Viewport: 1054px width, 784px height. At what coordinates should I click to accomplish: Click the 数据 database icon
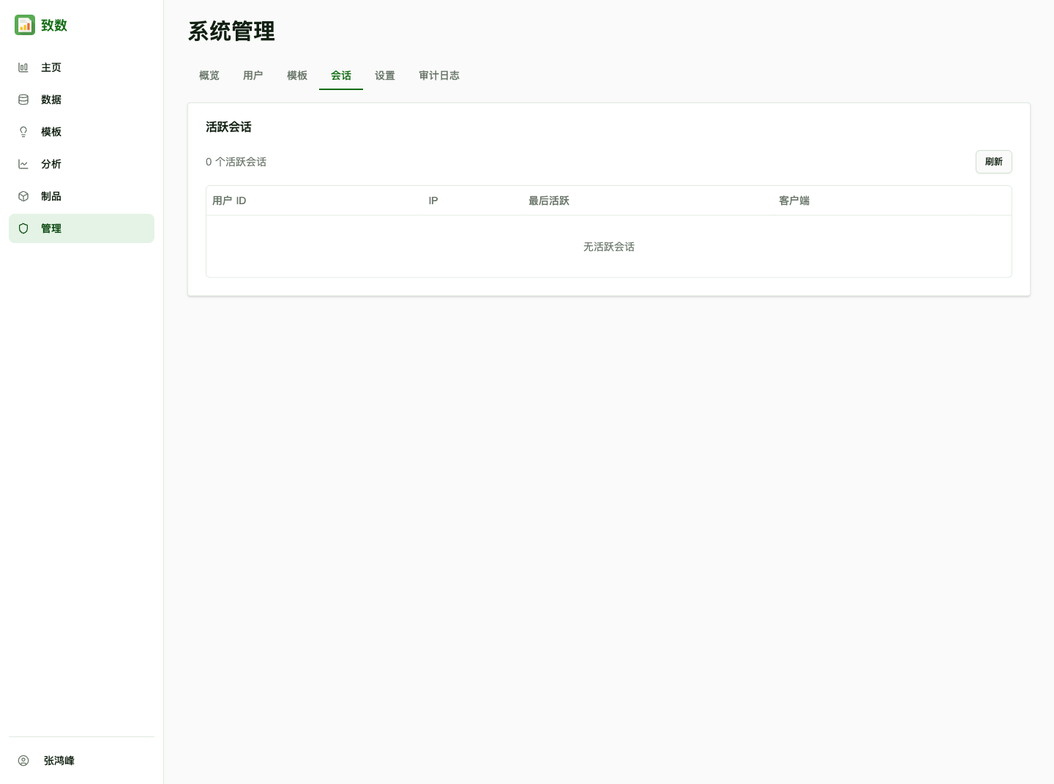click(23, 100)
